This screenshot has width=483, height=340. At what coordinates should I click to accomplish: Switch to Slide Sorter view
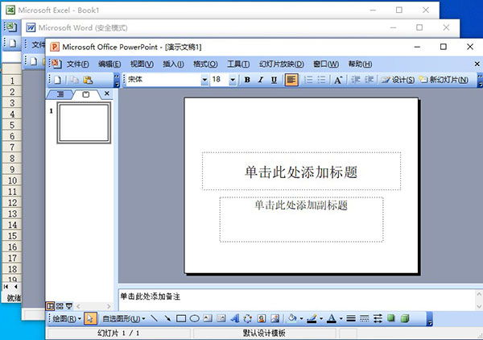tap(60, 306)
